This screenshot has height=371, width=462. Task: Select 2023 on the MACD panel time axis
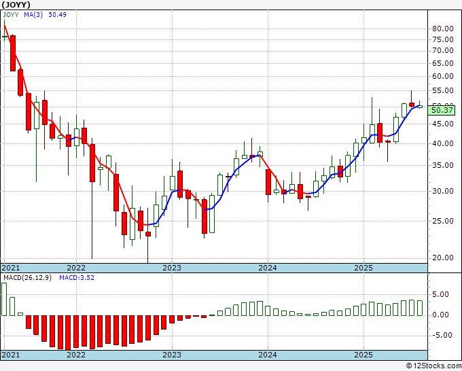click(x=172, y=355)
